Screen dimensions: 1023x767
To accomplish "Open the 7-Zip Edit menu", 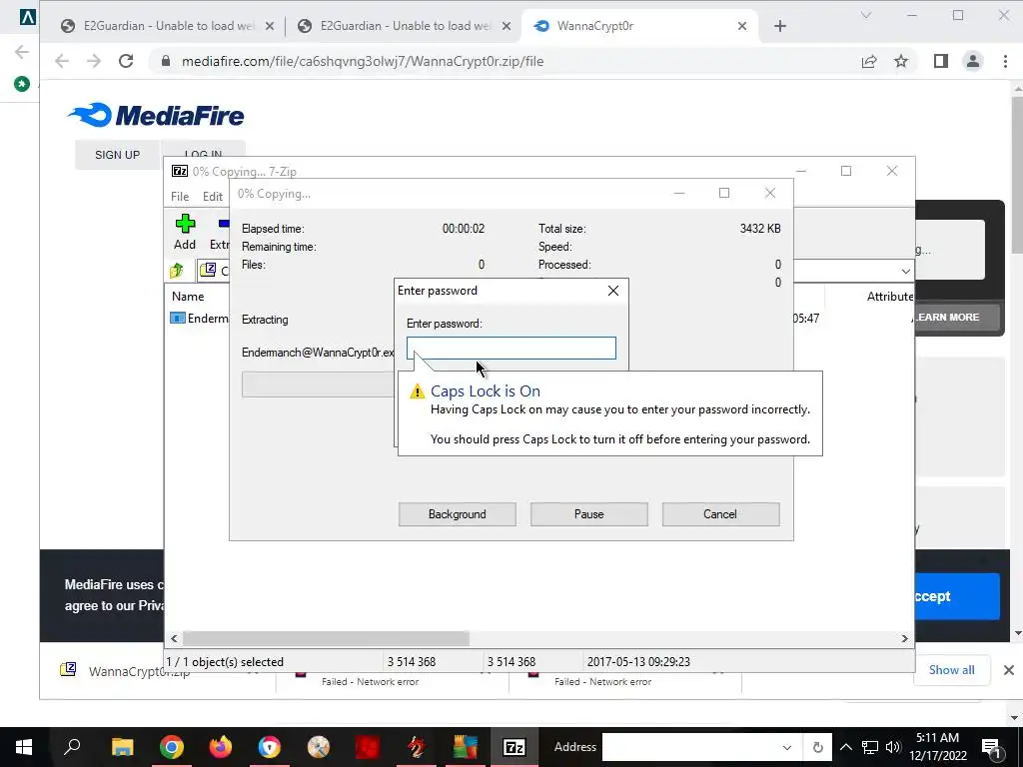I will [213, 197].
